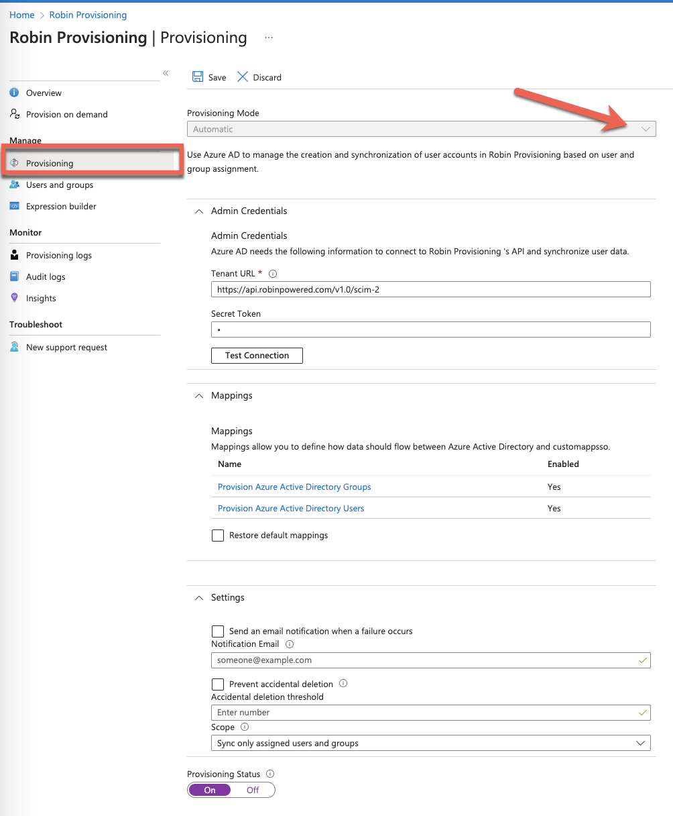Image resolution: width=673 pixels, height=816 pixels.
Task: Click the Overview info icon in sidebar
Action: [14, 93]
